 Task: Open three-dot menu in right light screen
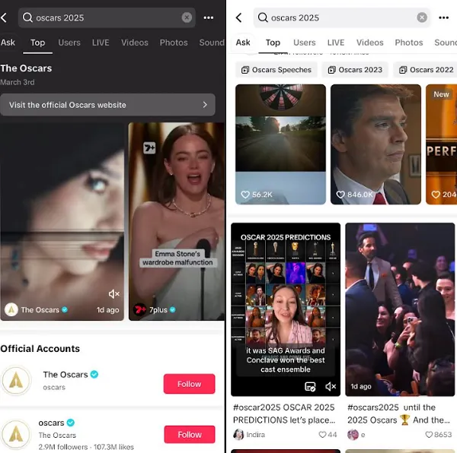[x=443, y=17]
